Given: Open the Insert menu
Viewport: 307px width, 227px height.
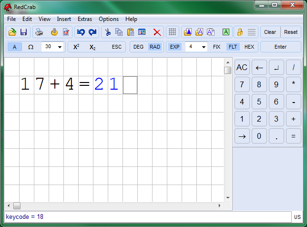Looking at the screenshot, I should 64,19.
